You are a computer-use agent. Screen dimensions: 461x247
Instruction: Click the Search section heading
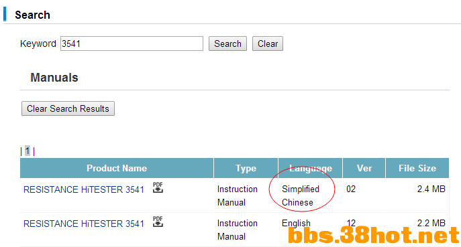(x=32, y=15)
